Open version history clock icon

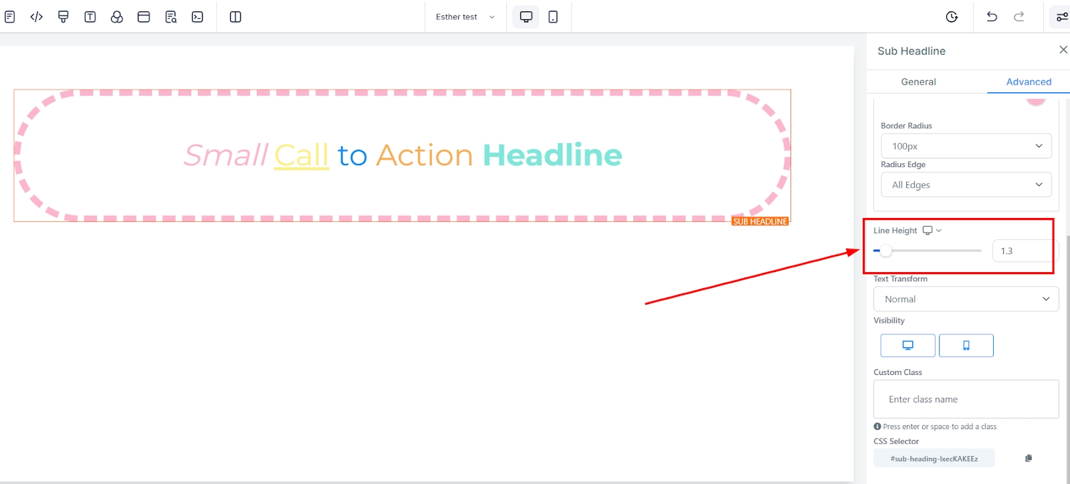pyautogui.click(x=952, y=17)
